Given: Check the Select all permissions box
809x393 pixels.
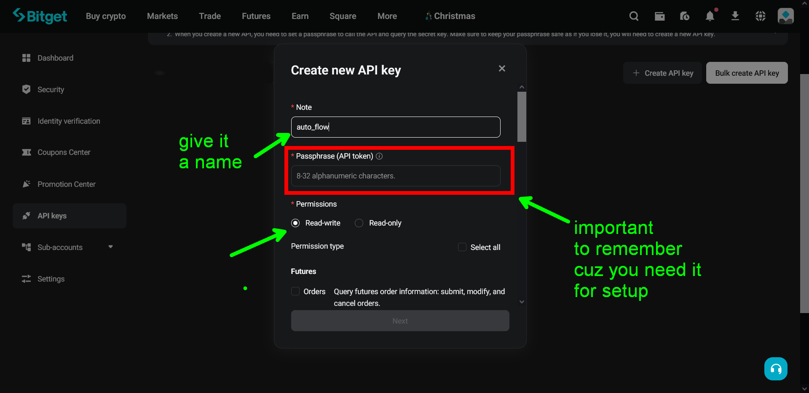Looking at the screenshot, I should click(x=462, y=247).
